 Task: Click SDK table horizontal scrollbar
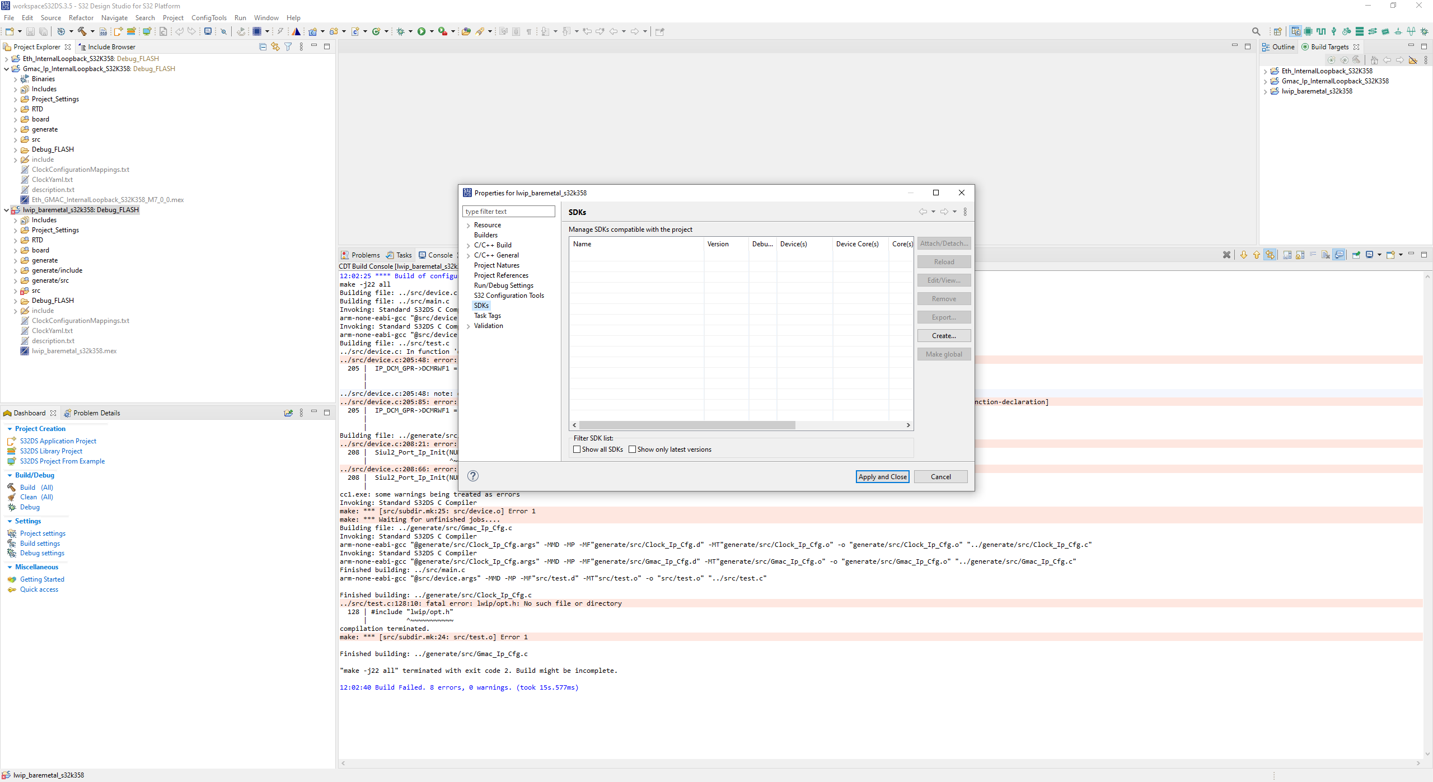pyautogui.click(x=687, y=425)
